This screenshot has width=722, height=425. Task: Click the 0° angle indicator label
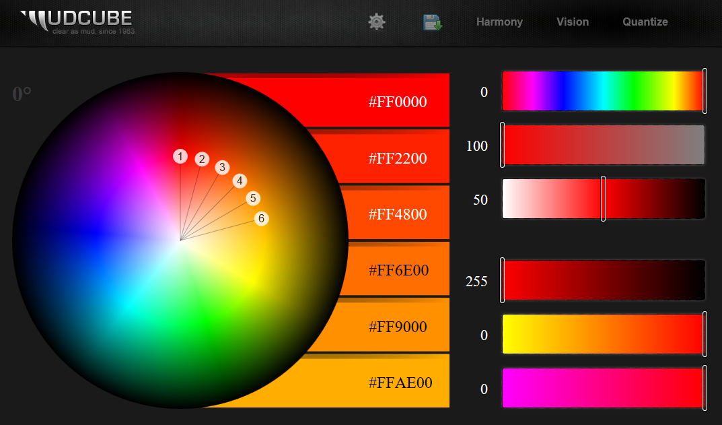(20, 94)
